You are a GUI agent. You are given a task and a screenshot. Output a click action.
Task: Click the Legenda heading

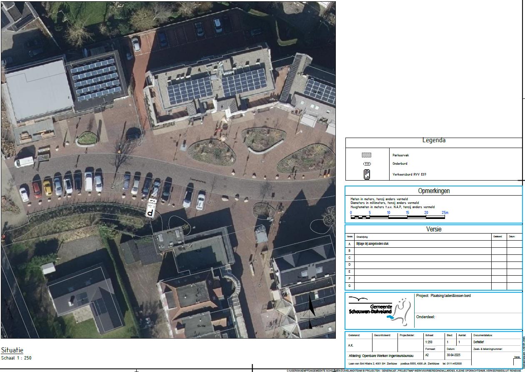(x=434, y=141)
